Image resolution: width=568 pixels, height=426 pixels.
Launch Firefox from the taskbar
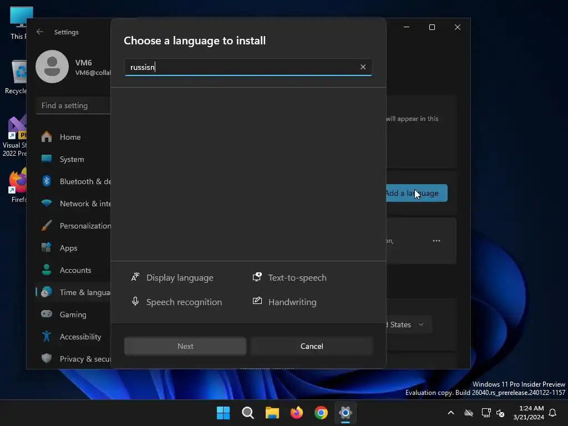(x=297, y=413)
